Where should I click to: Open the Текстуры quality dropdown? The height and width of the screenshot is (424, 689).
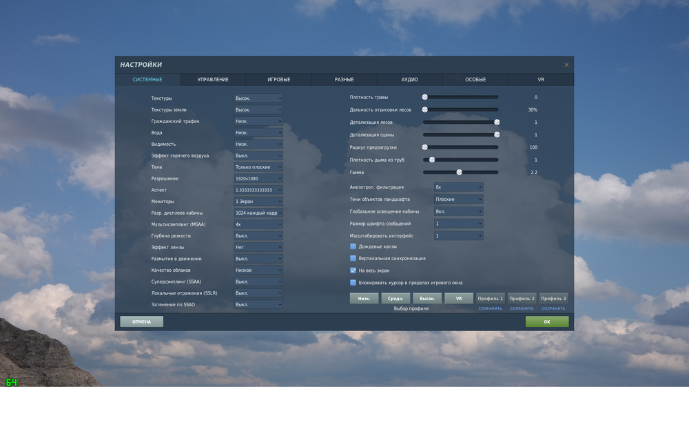click(258, 98)
